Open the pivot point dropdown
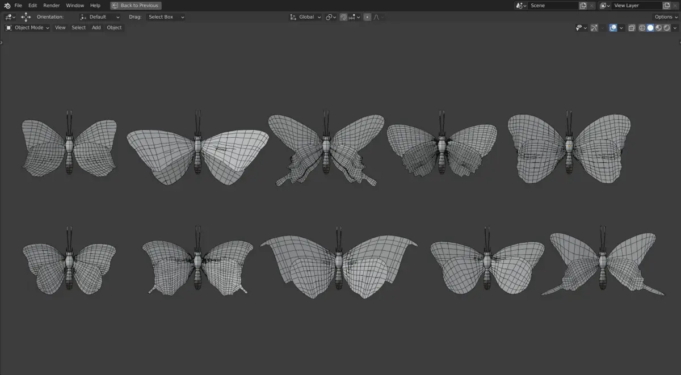Screen dimensions: 681x375 (x=331, y=17)
